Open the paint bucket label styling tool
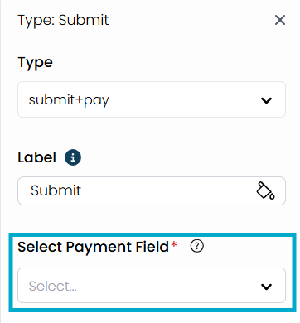This screenshot has width=300, height=323. pyautogui.click(x=265, y=190)
